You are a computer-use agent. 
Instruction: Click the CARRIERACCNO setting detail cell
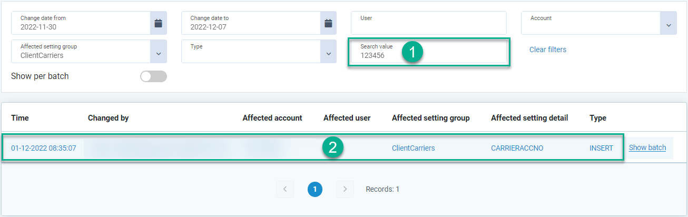tap(517, 149)
